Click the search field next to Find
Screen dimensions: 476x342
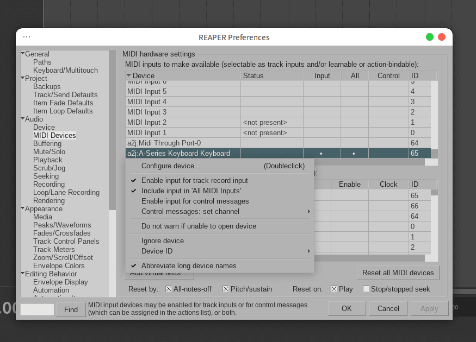[37, 309]
